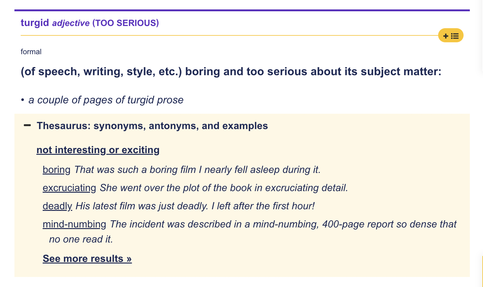Click the 'His latest film was just deadly' sentence
Screen dimensions: 483x287
pos(195,206)
